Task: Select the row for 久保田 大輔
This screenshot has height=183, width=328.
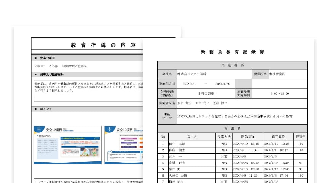Action: point(232,176)
